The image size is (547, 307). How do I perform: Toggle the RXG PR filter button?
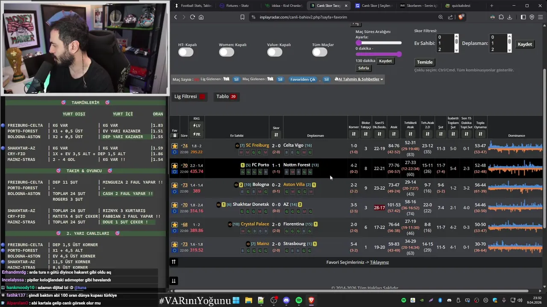click(197, 134)
